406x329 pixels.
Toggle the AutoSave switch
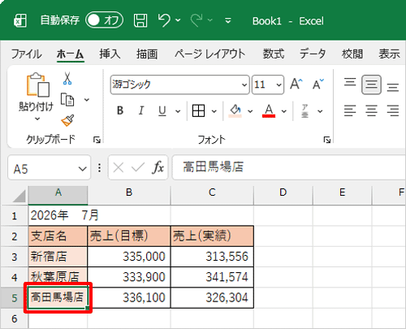click(x=104, y=20)
